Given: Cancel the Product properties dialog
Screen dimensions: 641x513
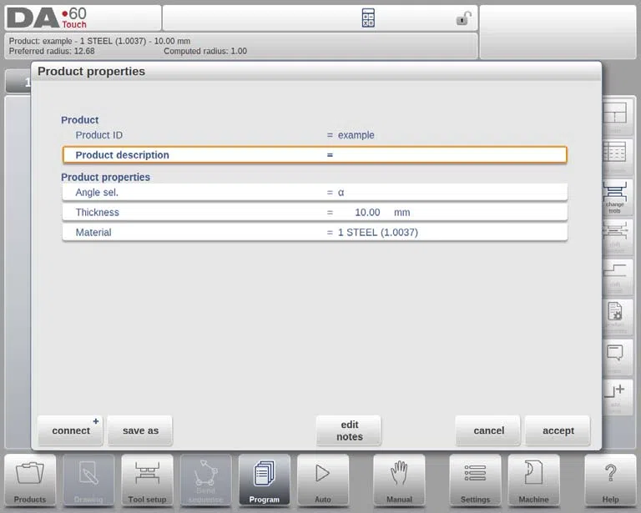Looking at the screenshot, I should click(x=488, y=430).
